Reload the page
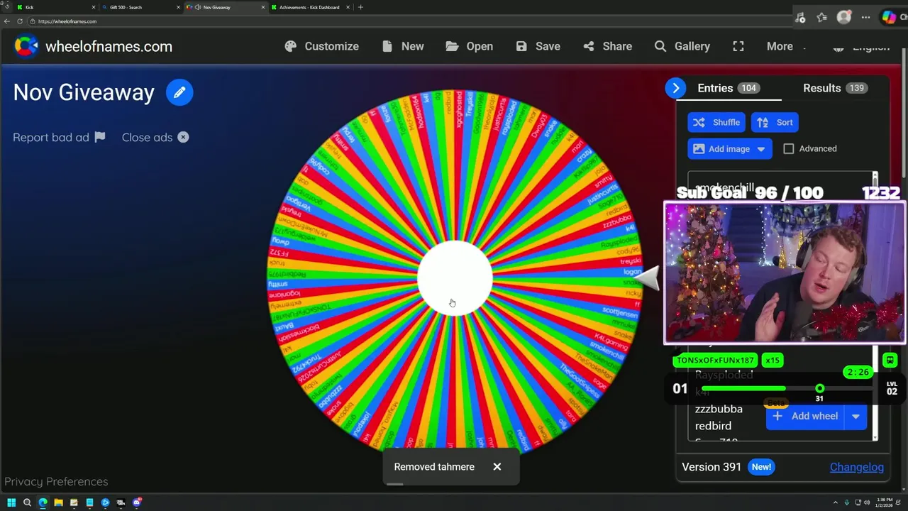The width and height of the screenshot is (908, 511). (20, 21)
